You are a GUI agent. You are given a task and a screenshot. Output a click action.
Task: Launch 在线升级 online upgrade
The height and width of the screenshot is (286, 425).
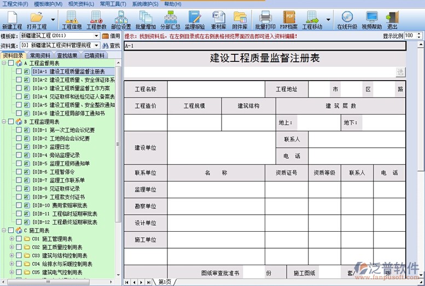[x=347, y=20]
